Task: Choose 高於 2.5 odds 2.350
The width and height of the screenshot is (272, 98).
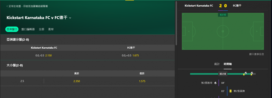Action: 77,81
